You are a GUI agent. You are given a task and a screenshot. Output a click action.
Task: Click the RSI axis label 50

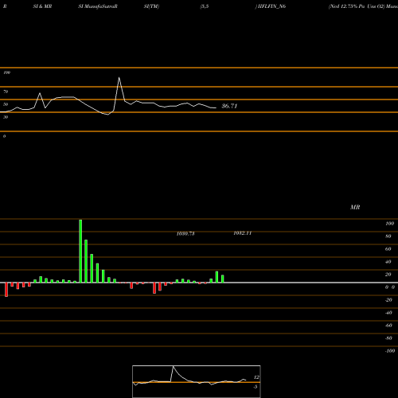pos(6,104)
